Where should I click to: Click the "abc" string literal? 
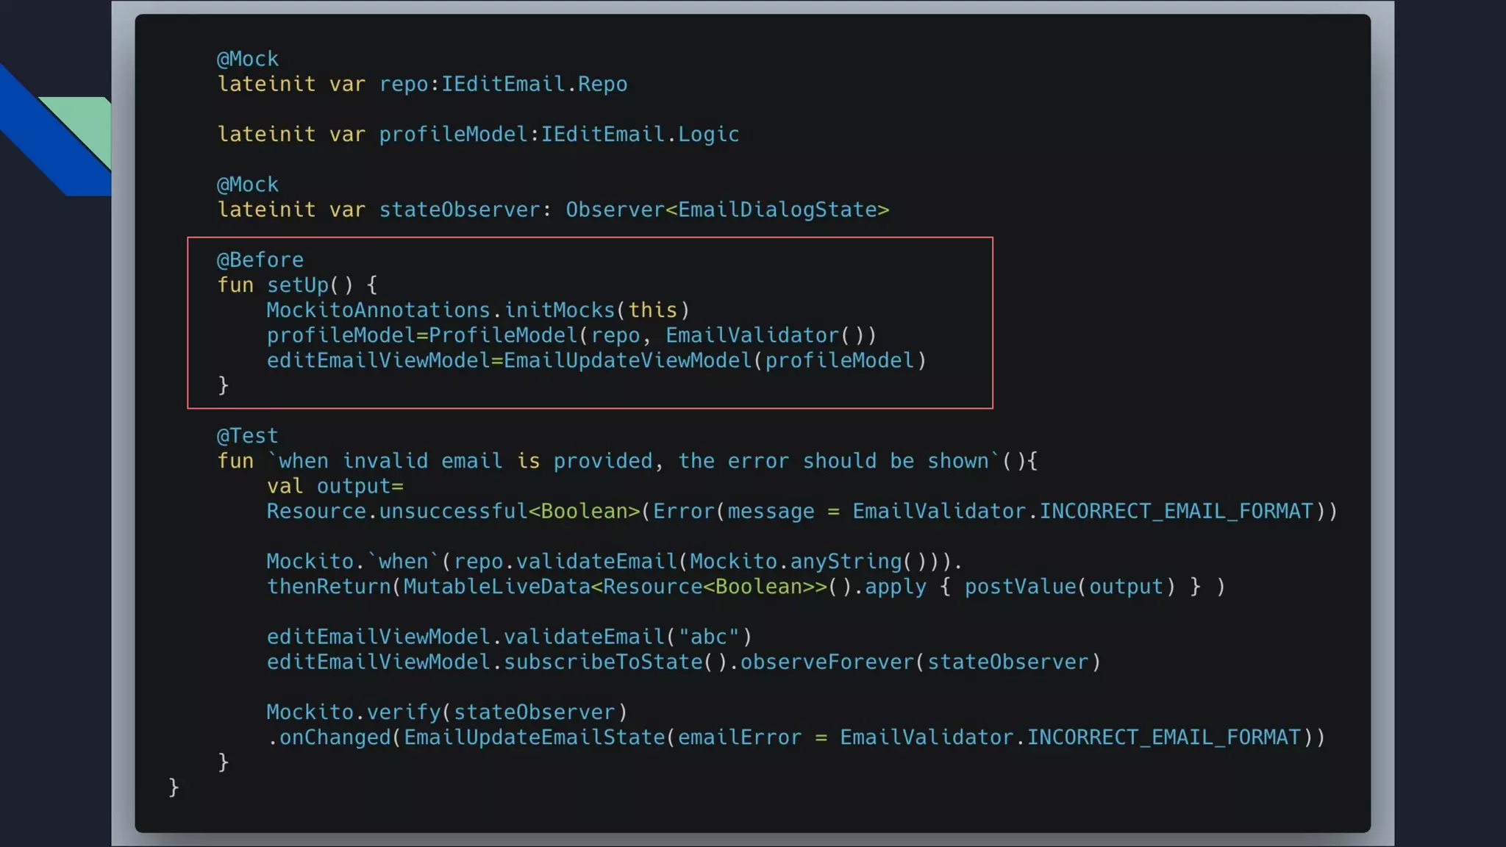pos(708,637)
